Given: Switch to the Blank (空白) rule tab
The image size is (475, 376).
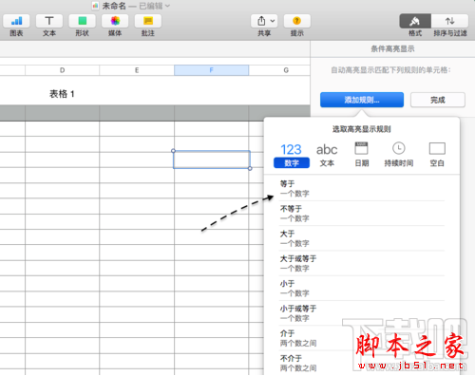Looking at the screenshot, I should [x=437, y=155].
